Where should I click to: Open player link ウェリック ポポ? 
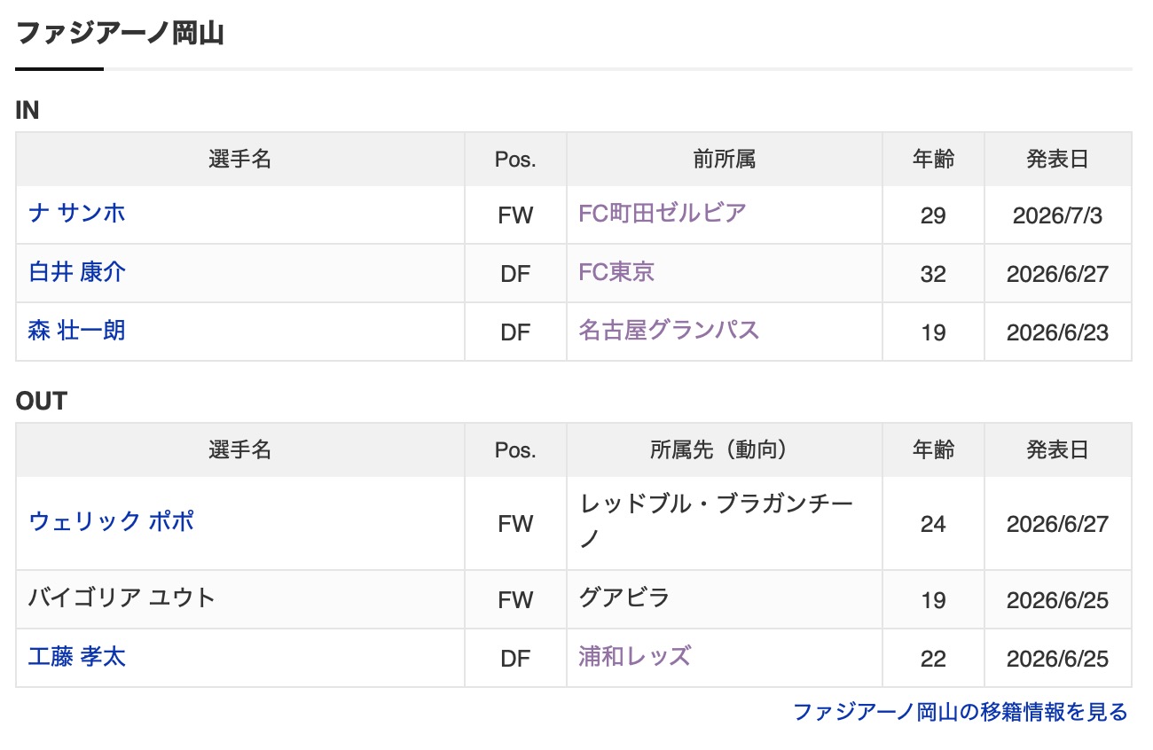coord(111,521)
